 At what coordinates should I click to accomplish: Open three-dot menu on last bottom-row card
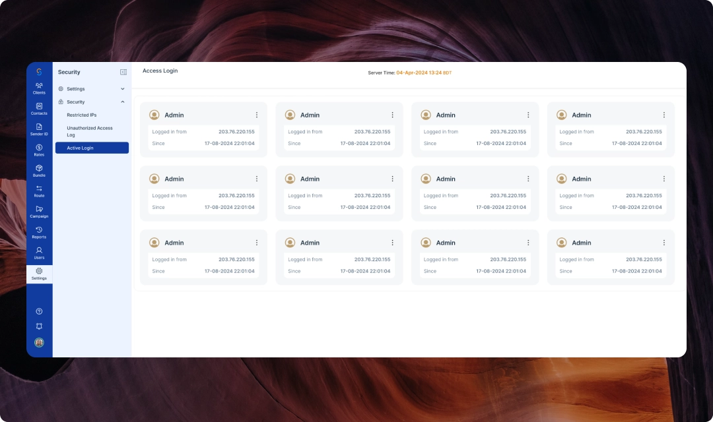point(664,243)
